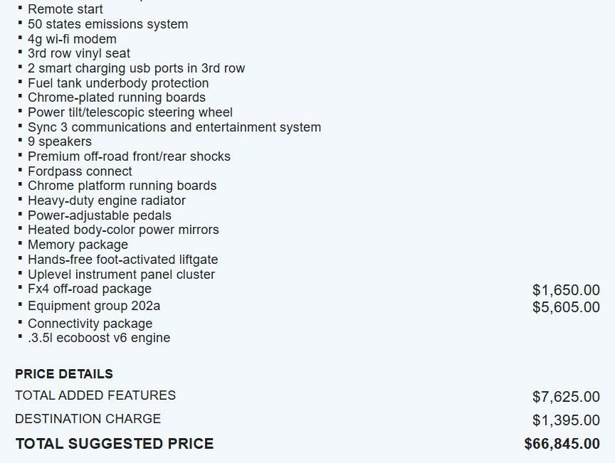
Task: Select the PRICE DETAILS heading
Action: [64, 374]
